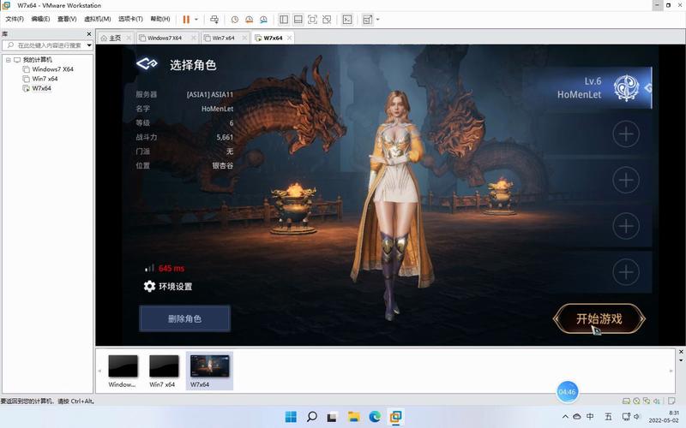Click the sound card status icon
This screenshot has width=686, height=428.
pyautogui.click(x=656, y=401)
